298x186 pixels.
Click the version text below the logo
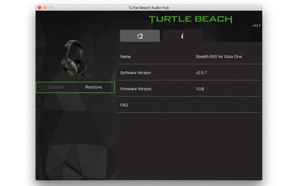point(256,26)
